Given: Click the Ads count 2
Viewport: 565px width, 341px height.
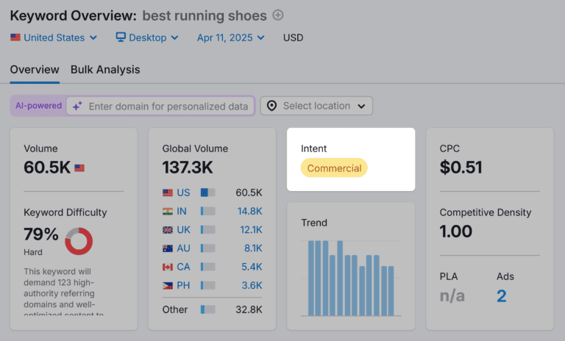Looking at the screenshot, I should [502, 296].
